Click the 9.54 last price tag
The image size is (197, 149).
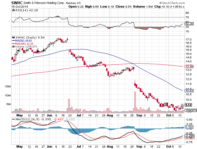tap(189, 105)
